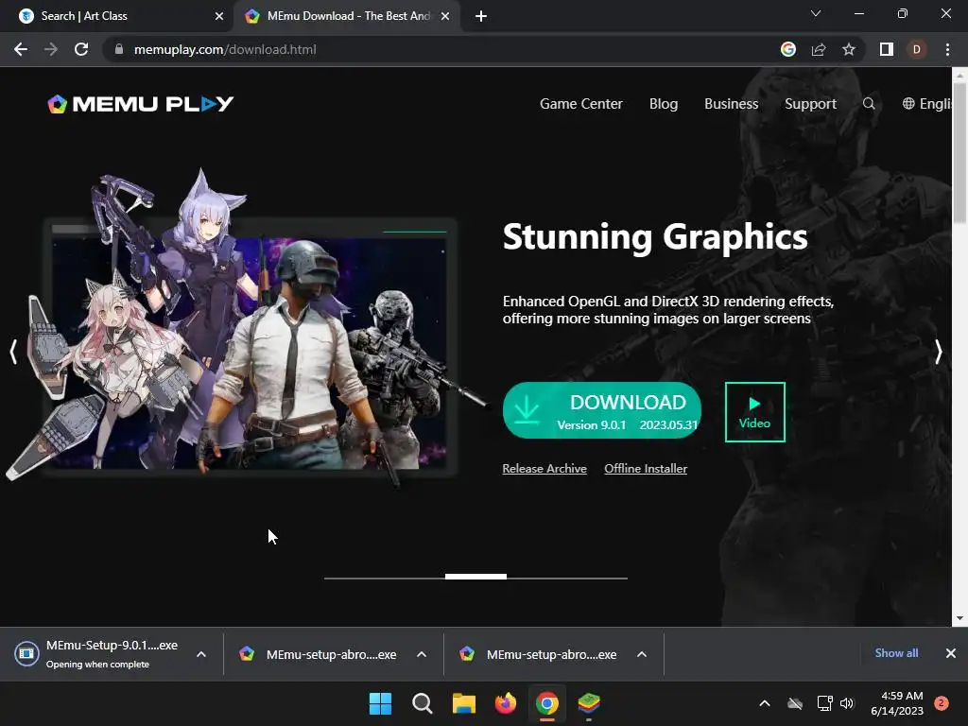
Task: Reload the current page
Action: click(x=81, y=49)
